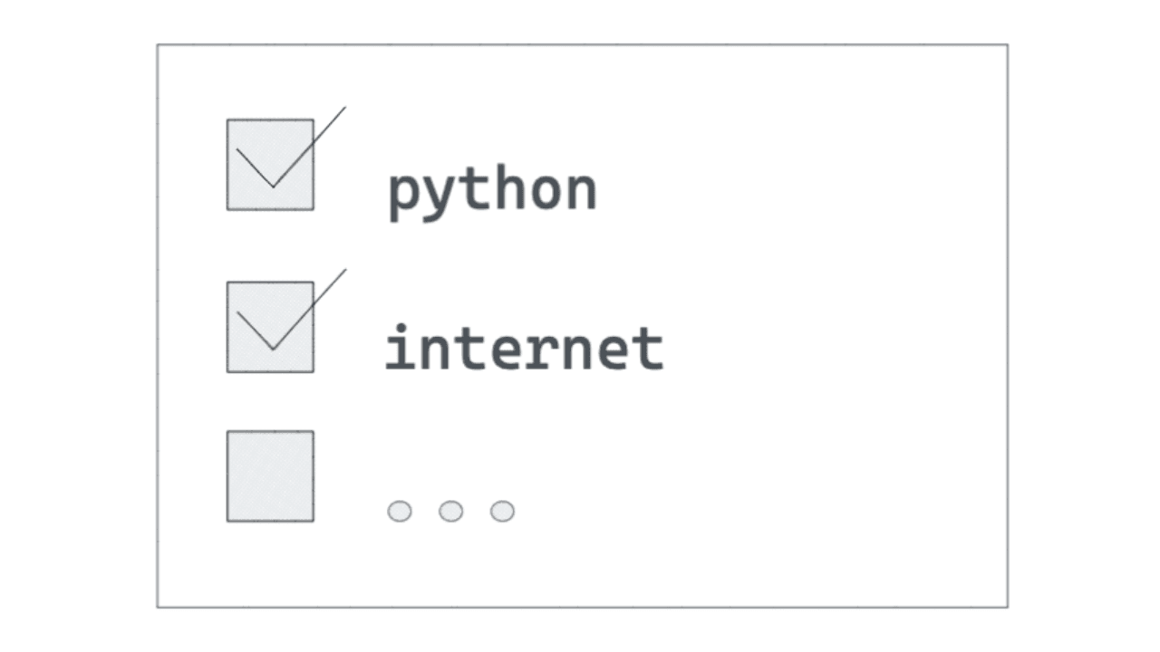Select the middle ellipsis dot
The image size is (1160, 652).
click(451, 512)
